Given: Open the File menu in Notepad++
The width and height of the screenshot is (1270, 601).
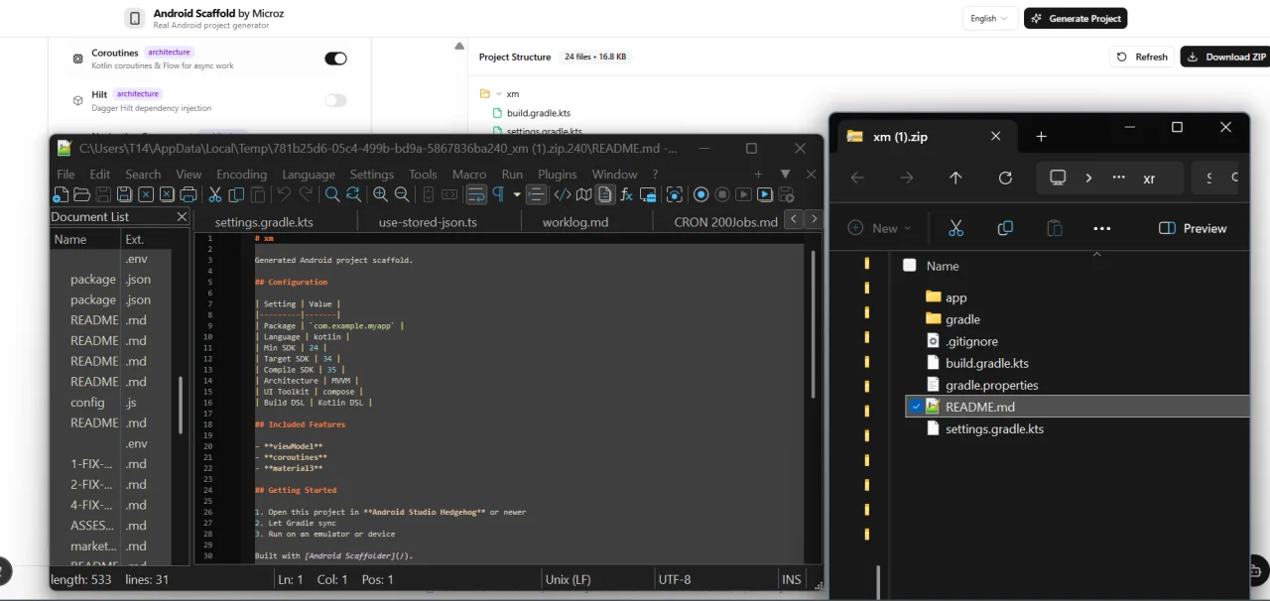Looking at the screenshot, I should [x=65, y=174].
